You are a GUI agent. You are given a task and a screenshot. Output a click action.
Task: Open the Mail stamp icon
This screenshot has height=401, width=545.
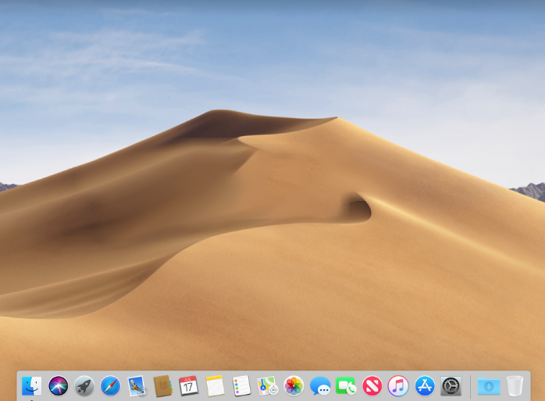(x=137, y=385)
